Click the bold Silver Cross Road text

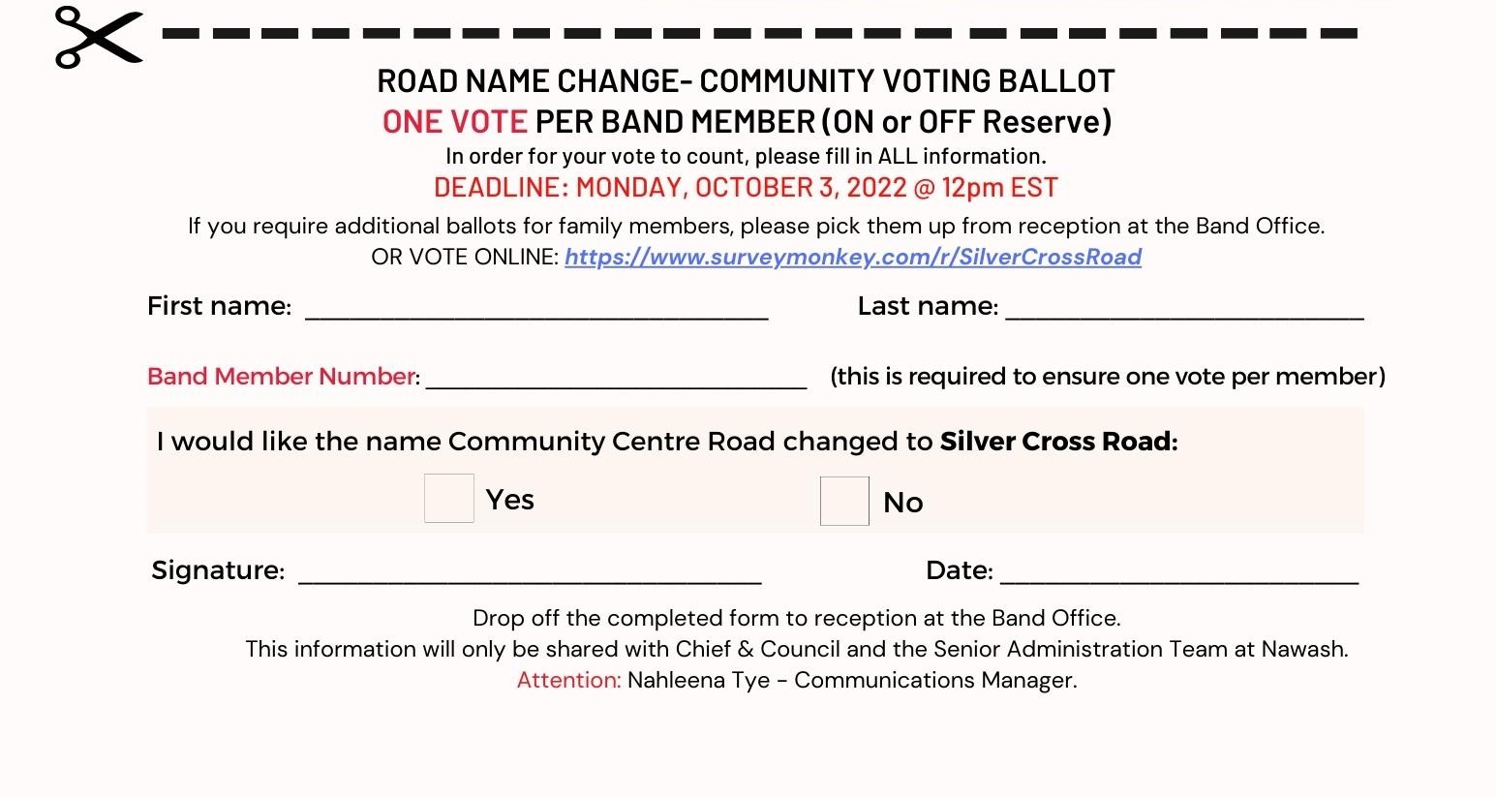(x=1057, y=442)
